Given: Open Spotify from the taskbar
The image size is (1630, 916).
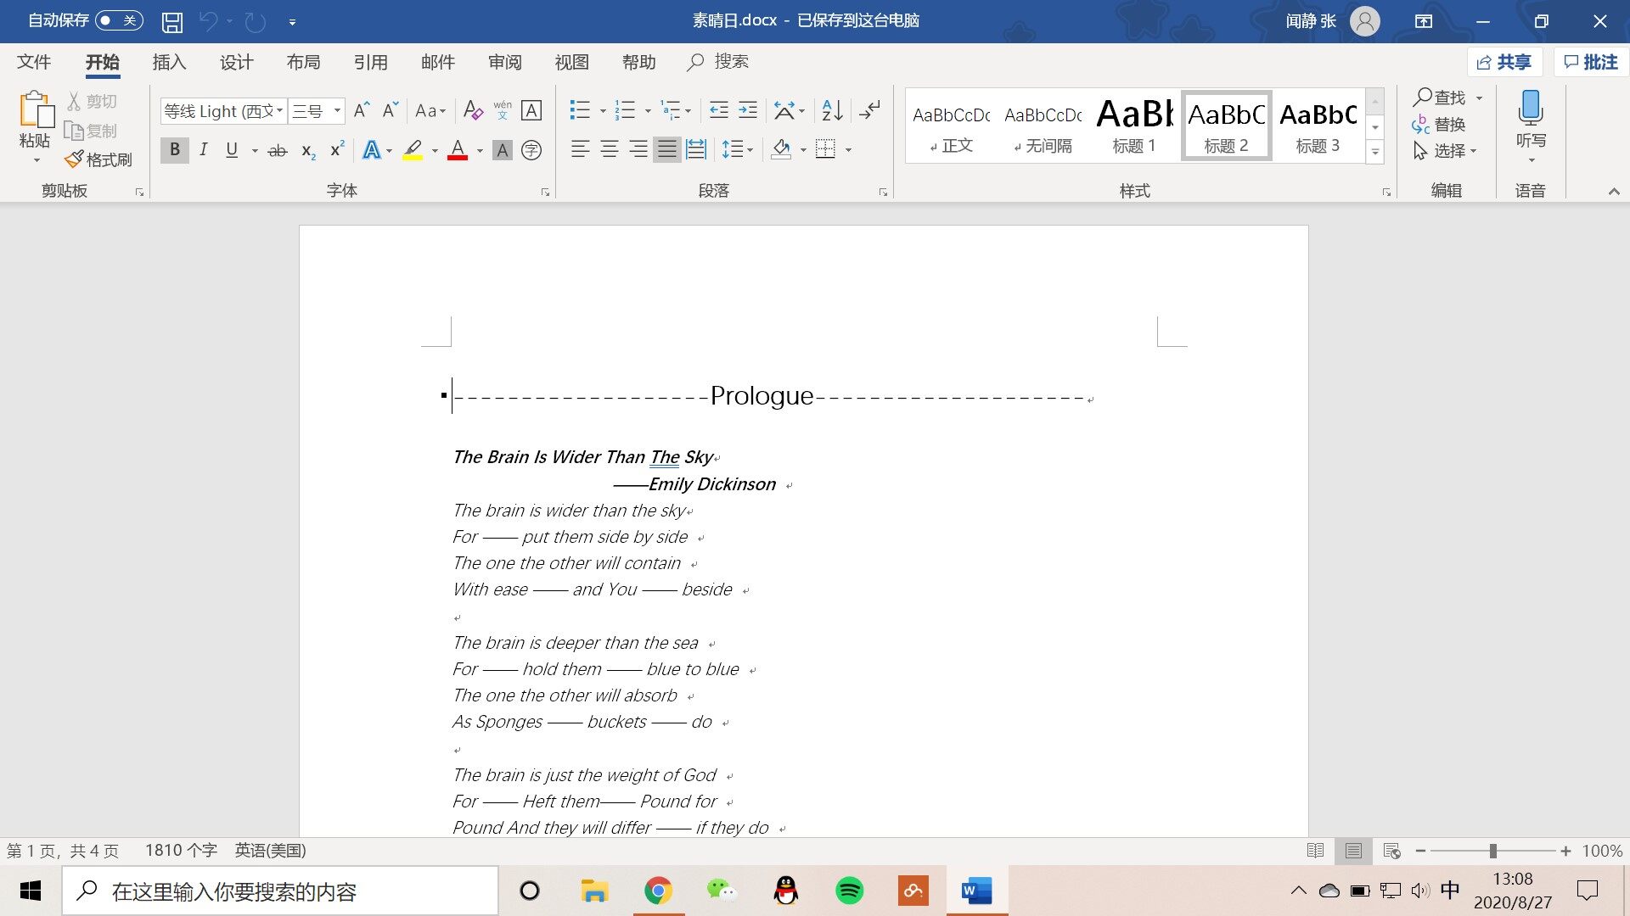Looking at the screenshot, I should point(850,891).
